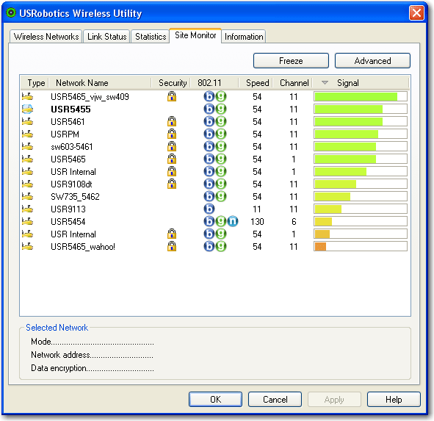Click the security lock icon for USR5465_vjw_sw409
The image size is (434, 421).
click(x=172, y=96)
